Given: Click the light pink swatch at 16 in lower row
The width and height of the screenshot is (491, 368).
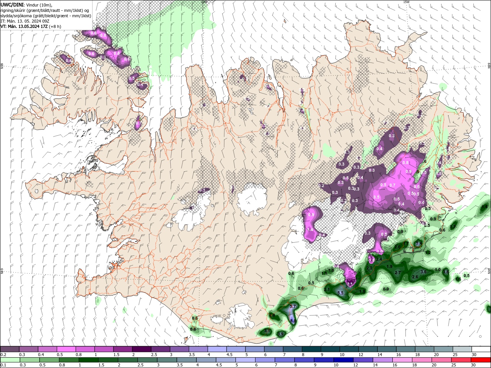Looking at the screenshot, I should [x=402, y=360].
